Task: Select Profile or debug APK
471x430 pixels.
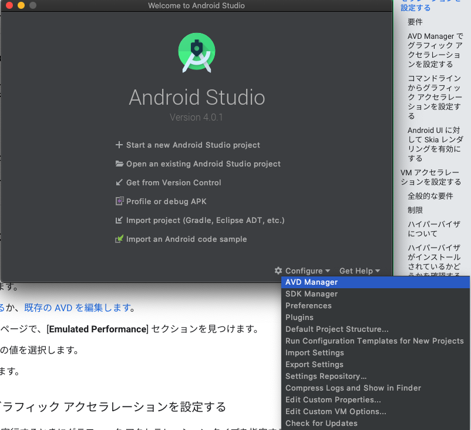Action: [166, 201]
